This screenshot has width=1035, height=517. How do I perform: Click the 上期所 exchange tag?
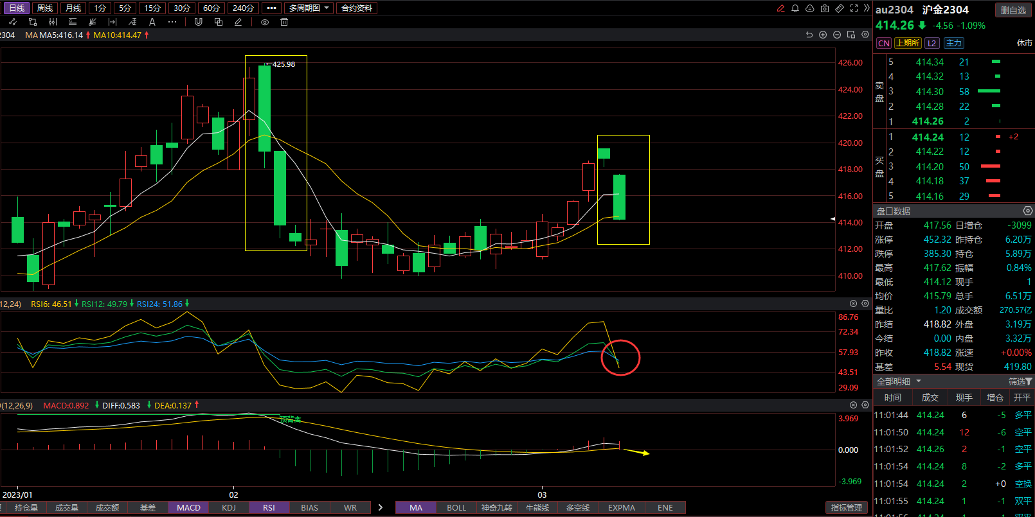coord(908,43)
